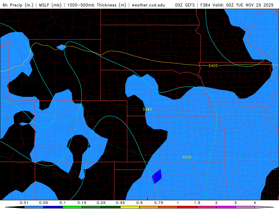Click the light orange 0.5–0.75 legend swatch
279x209 pixels.
[x=149, y=207]
